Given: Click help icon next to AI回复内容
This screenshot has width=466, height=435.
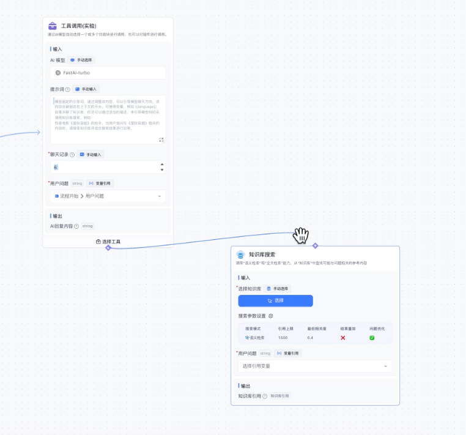Looking at the screenshot, I should (76, 226).
